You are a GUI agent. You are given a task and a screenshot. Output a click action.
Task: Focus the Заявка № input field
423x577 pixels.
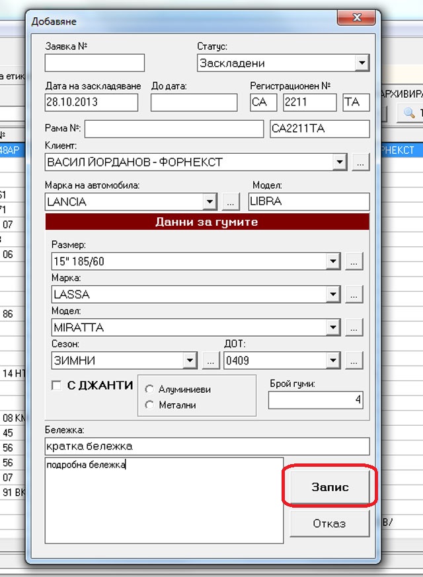pyautogui.click(x=95, y=63)
